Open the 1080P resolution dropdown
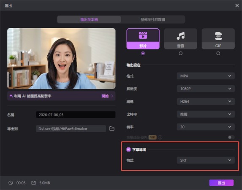The image size is (242, 190). 206,89
